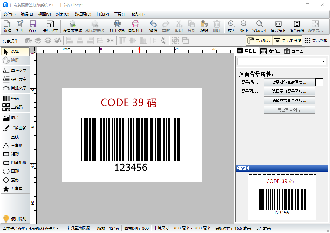Open the 编辑(E) menu
Image resolution: width=330 pixels, height=233 pixels.
27,14
